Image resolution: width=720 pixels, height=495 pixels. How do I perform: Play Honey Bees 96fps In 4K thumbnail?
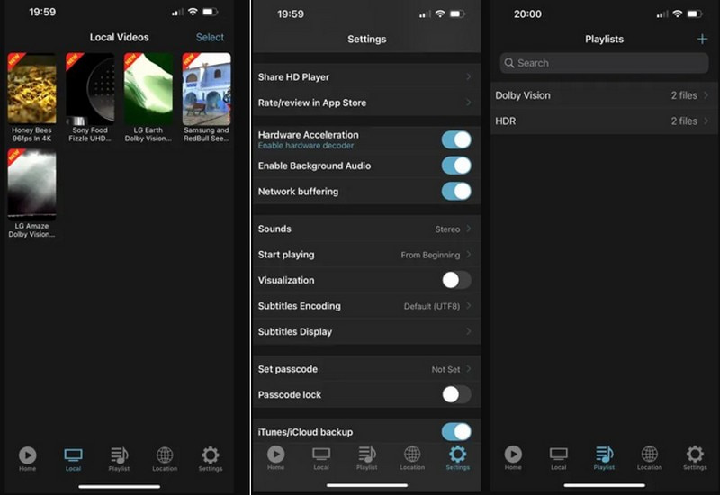[31, 88]
